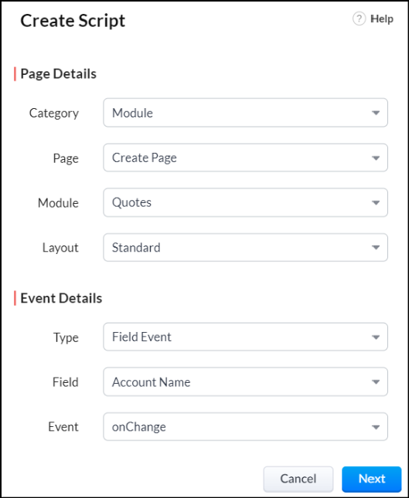Click the caret arrow in Module field
This screenshot has width=409, height=498.
pyautogui.click(x=376, y=202)
